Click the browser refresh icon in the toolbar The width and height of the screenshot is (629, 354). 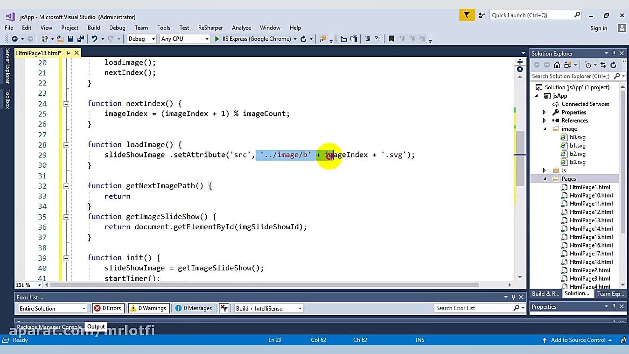(x=303, y=39)
